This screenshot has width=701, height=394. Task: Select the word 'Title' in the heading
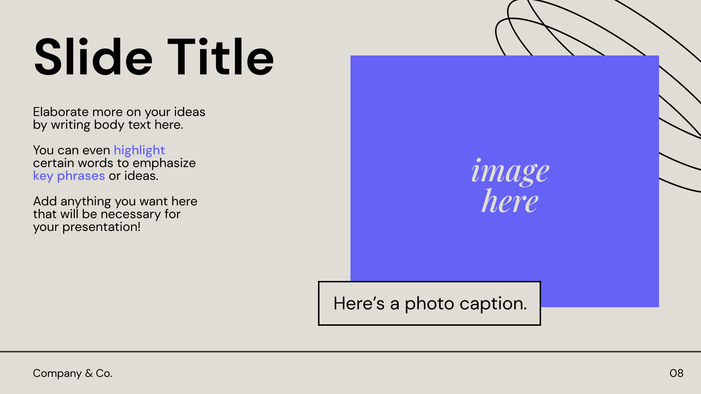[221, 57]
